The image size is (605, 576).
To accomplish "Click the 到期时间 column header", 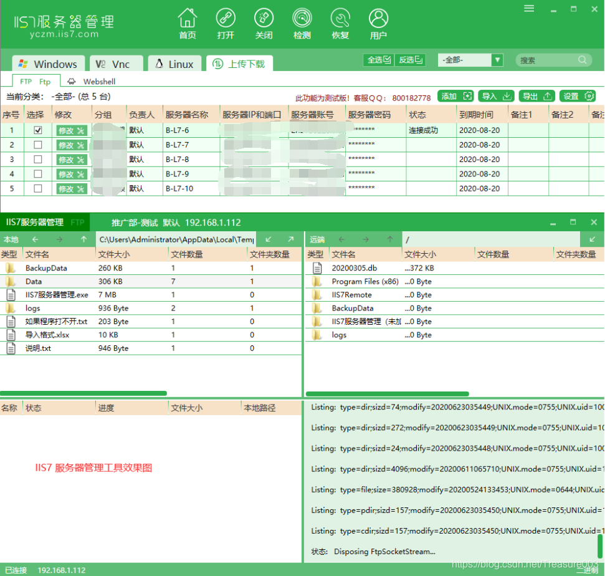I will (x=482, y=115).
